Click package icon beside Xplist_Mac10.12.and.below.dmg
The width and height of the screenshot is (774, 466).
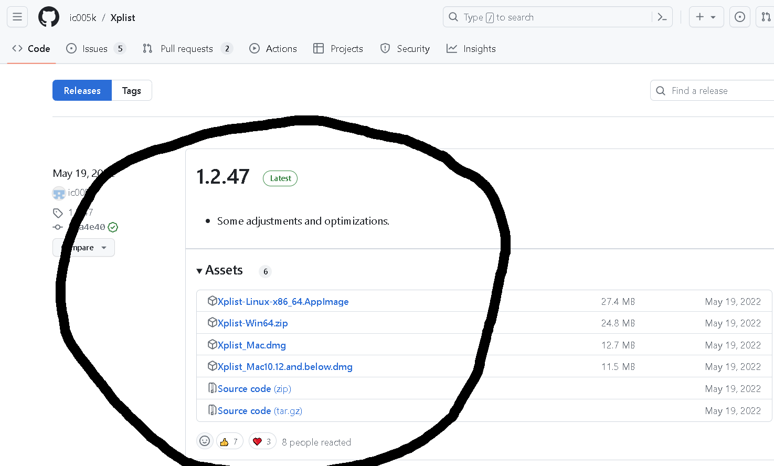click(x=212, y=366)
